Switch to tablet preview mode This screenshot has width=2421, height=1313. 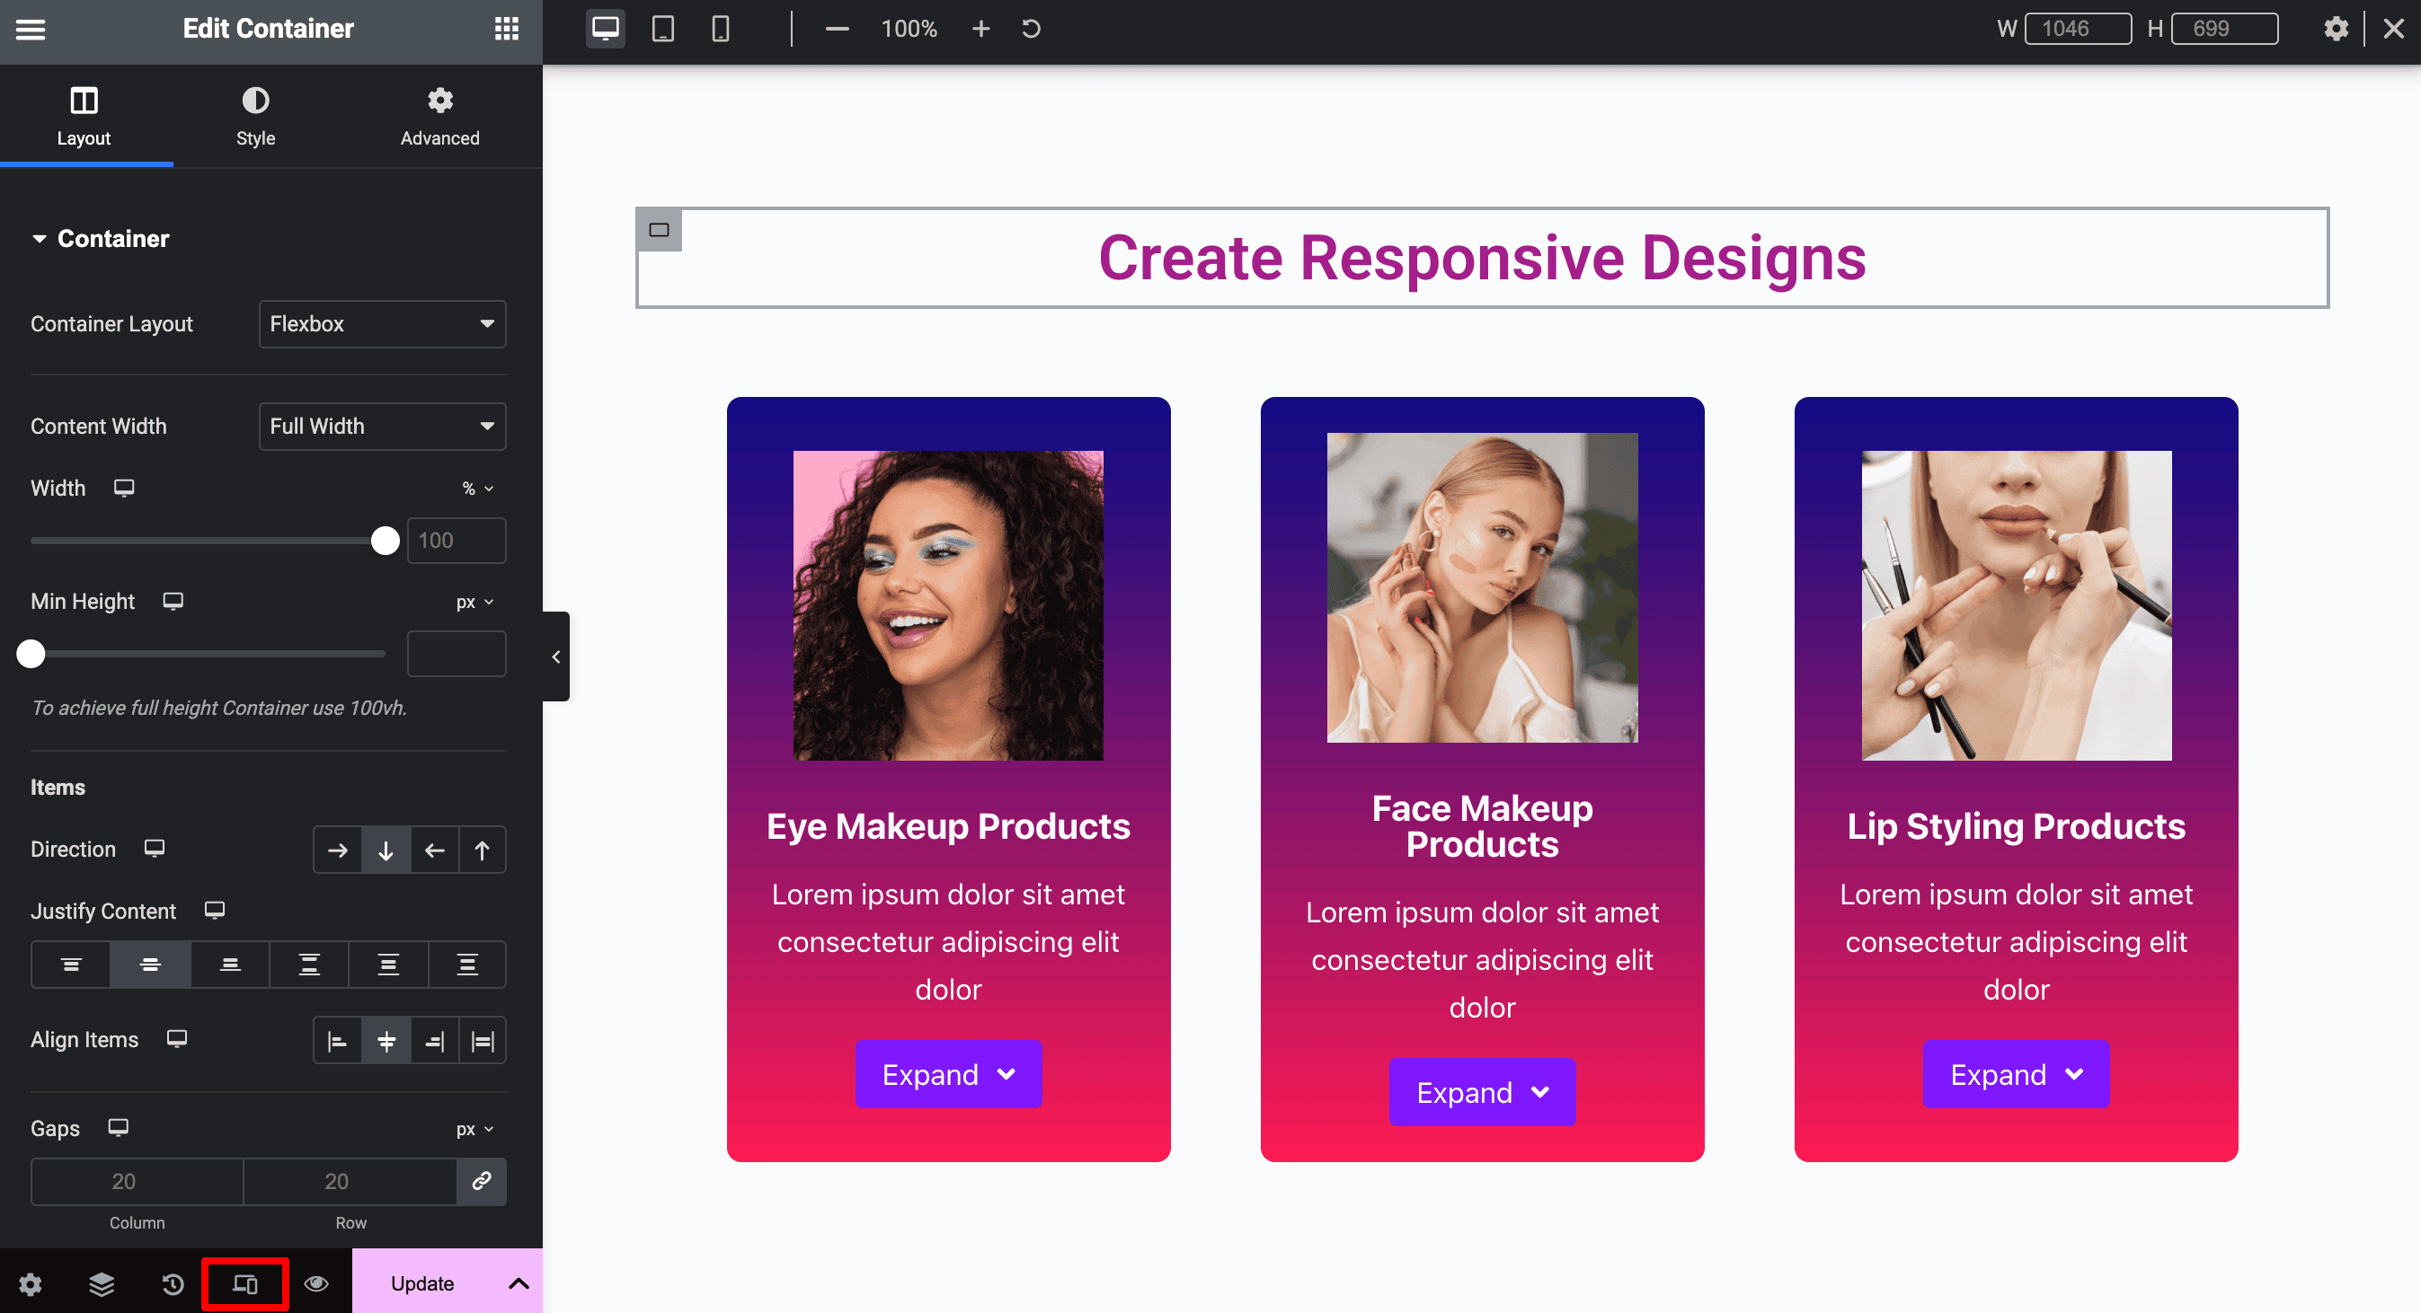[x=662, y=29]
